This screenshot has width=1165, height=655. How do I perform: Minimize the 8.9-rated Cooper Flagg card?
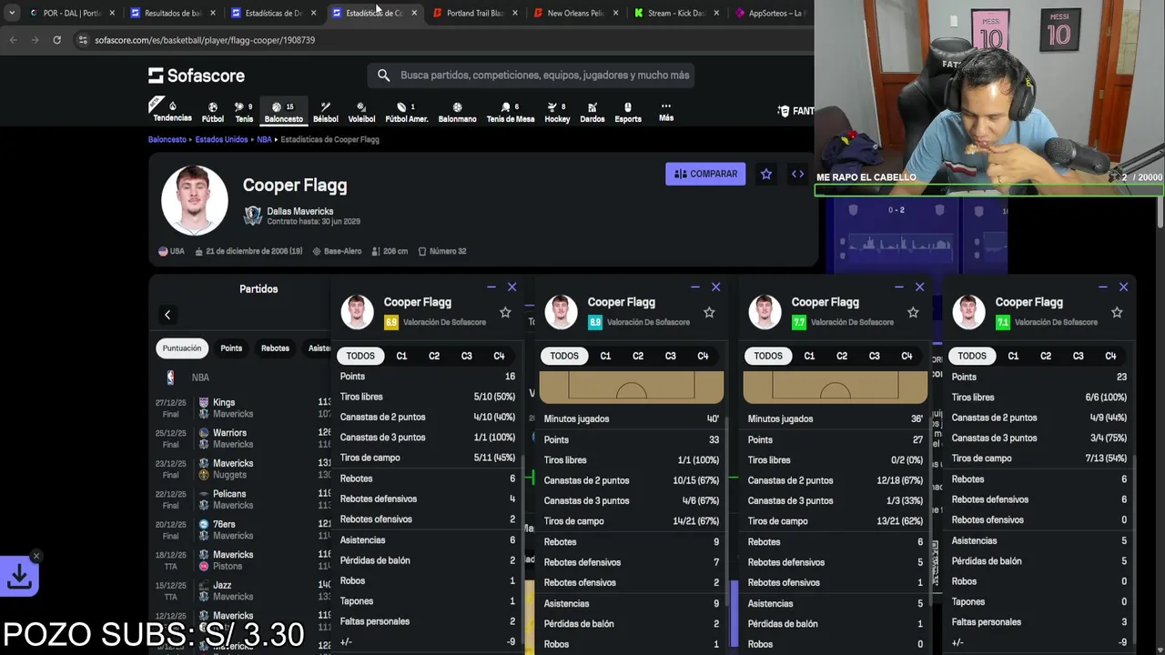click(x=695, y=287)
